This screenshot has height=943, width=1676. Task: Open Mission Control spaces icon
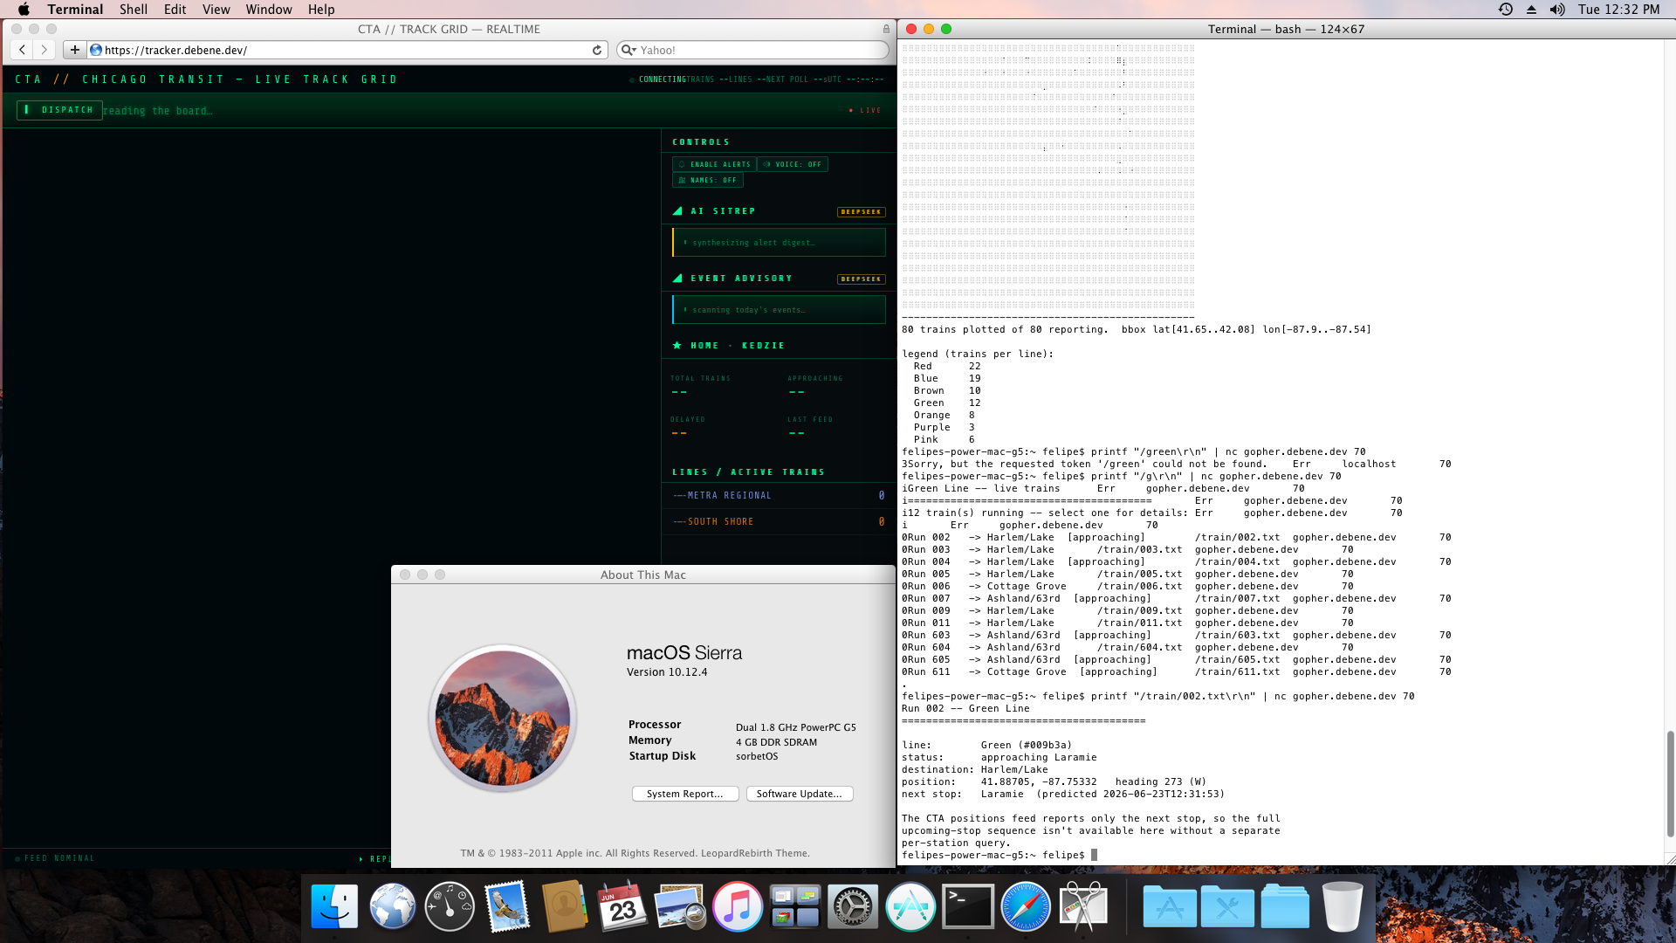coord(795,906)
